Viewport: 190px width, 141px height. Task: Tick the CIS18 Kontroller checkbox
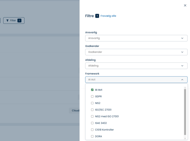coord(92,130)
